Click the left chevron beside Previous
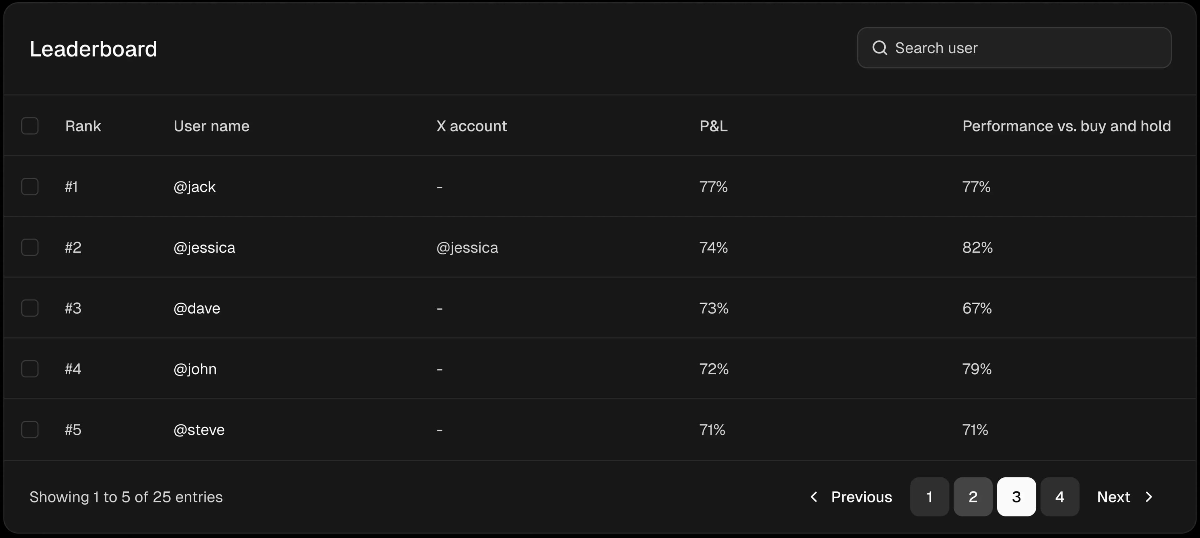Viewport: 1200px width, 538px height. 814,496
